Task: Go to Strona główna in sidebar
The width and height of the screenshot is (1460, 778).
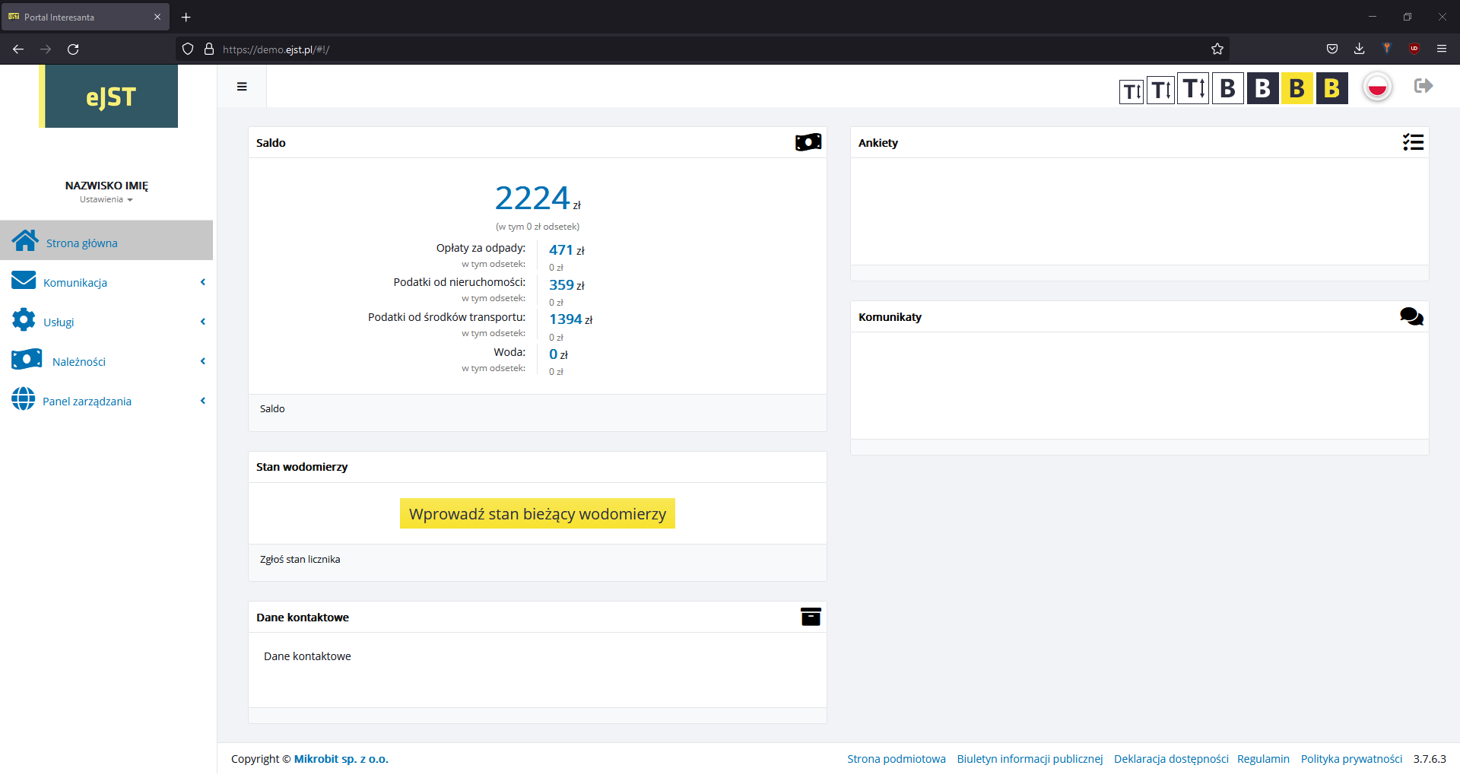Action: 82,243
